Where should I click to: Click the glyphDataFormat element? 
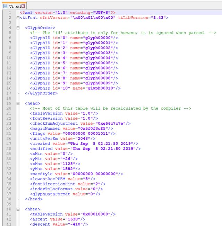[x=65, y=194]
